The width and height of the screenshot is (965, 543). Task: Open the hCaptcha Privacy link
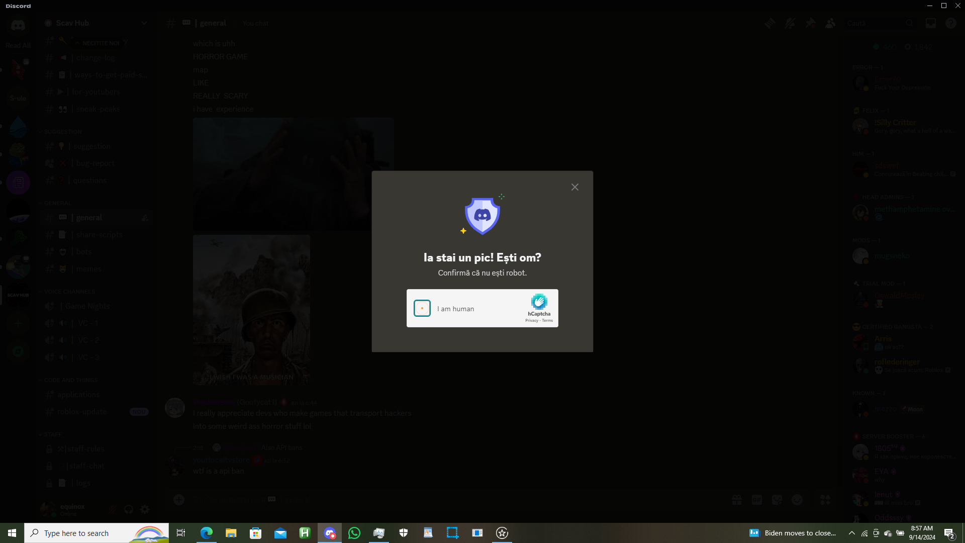(531, 321)
